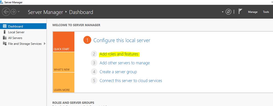
Task: Click Create a server group link
Action: pyautogui.click(x=118, y=72)
